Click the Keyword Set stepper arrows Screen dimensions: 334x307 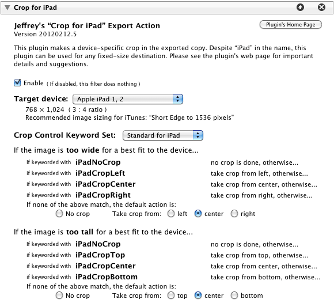pyautogui.click(x=198, y=135)
